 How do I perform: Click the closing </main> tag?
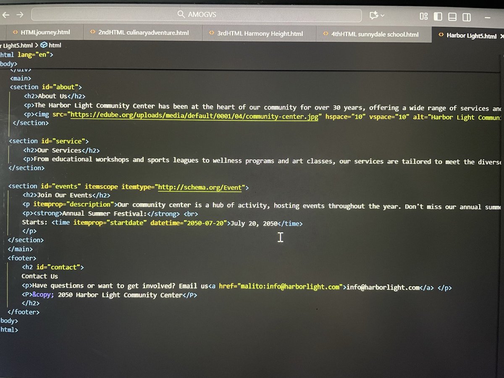20,249
